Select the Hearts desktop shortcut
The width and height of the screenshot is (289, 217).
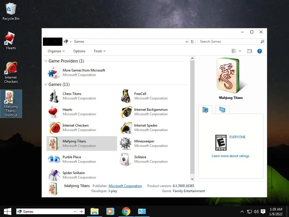(11, 41)
